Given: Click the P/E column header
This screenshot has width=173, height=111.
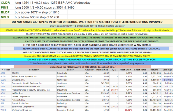Looking at the screenshot, I should (114, 70).
